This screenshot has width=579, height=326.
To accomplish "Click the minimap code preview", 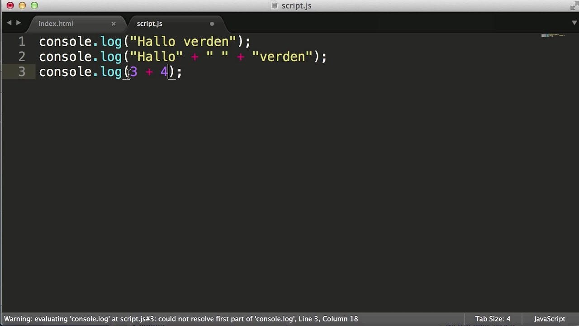I will point(553,35).
